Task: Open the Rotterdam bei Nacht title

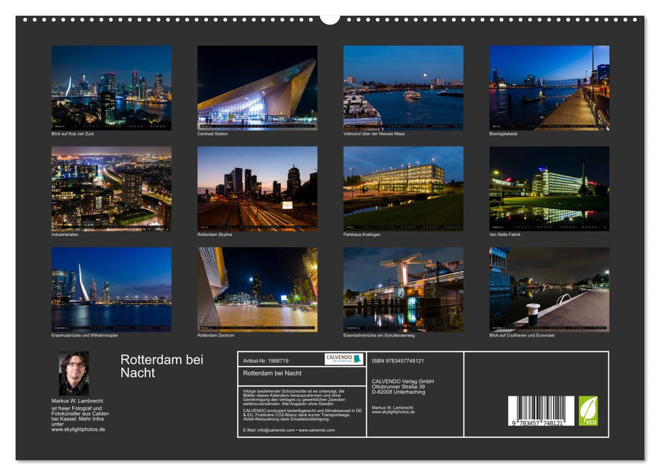Action: (x=163, y=367)
